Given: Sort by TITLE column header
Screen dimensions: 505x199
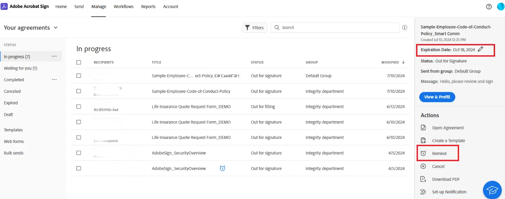Looking at the screenshot, I should click(156, 62).
